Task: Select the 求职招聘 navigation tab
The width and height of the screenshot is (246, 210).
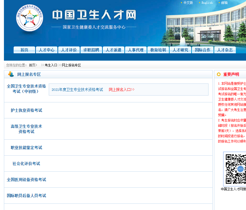Action: tap(91, 50)
